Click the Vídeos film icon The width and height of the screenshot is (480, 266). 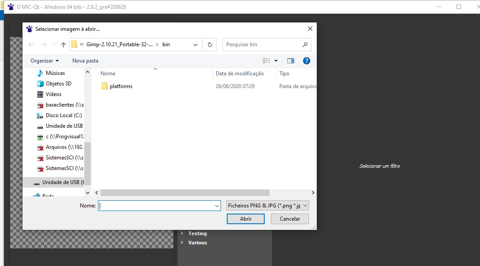pyautogui.click(x=40, y=94)
